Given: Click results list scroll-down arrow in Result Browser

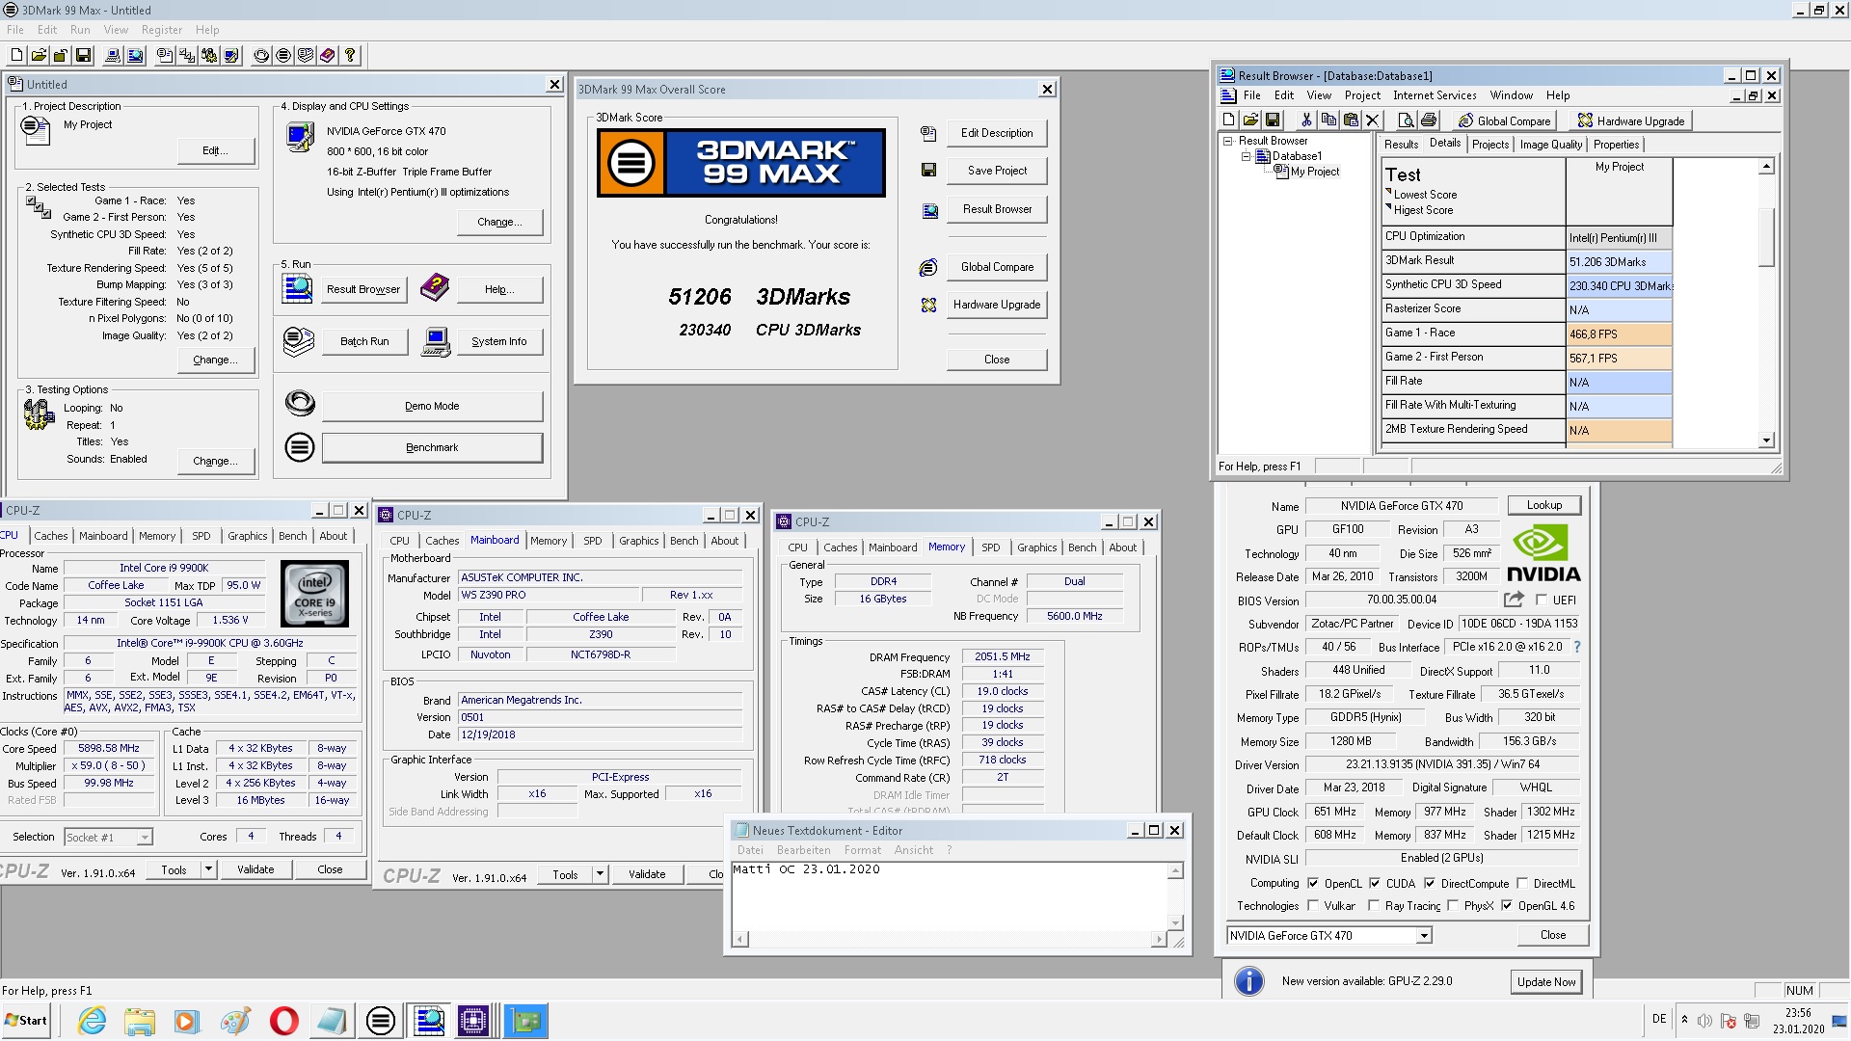Looking at the screenshot, I should pyautogui.click(x=1766, y=440).
